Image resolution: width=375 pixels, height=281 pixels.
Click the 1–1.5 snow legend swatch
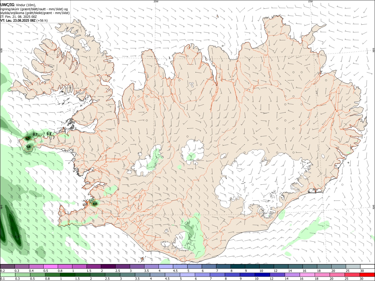[79, 267]
